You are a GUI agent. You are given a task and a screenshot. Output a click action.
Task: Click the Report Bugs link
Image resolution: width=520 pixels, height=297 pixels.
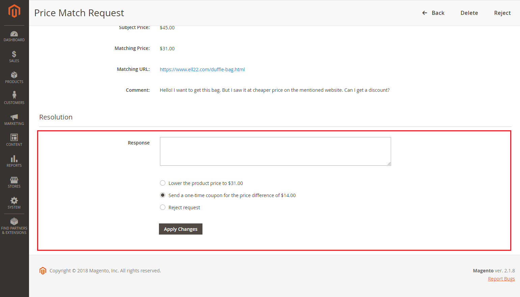click(x=501, y=278)
